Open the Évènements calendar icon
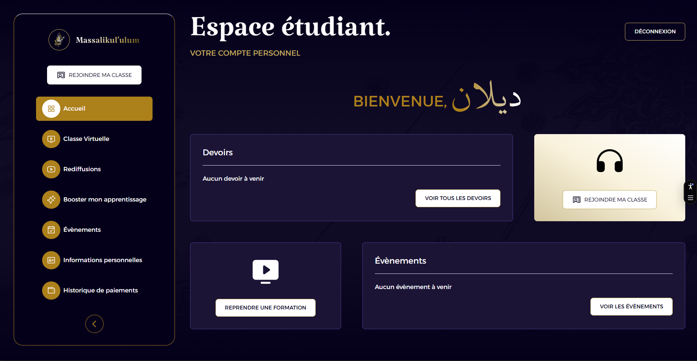Image resolution: width=697 pixels, height=361 pixels. [x=51, y=230]
